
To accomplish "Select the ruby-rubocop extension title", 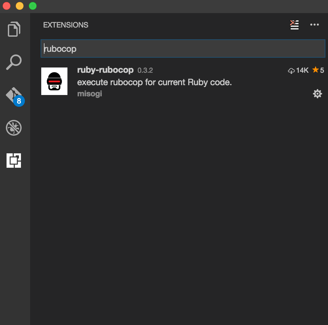I will pos(105,70).
